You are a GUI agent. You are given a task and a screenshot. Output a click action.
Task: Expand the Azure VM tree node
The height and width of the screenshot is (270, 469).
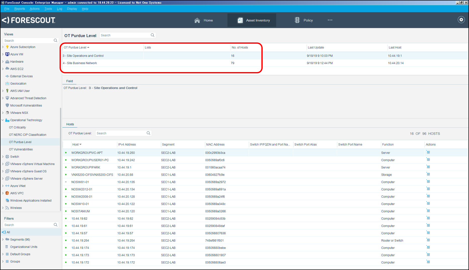click(x=3, y=54)
